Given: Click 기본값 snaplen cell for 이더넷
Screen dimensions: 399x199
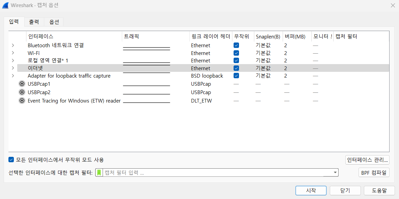Looking at the screenshot, I should pos(263,68).
